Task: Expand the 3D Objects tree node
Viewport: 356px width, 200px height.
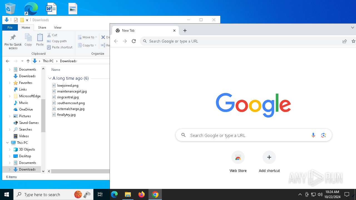Action: (x=10, y=149)
